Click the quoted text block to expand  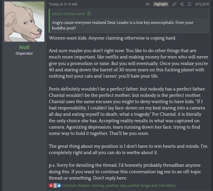point(123,25)
